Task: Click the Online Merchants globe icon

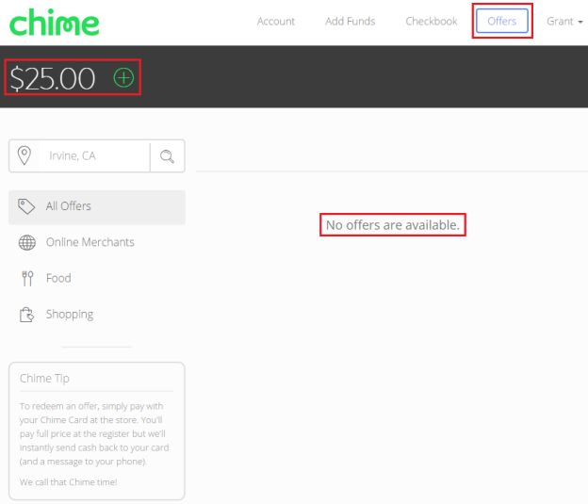Action: click(27, 243)
